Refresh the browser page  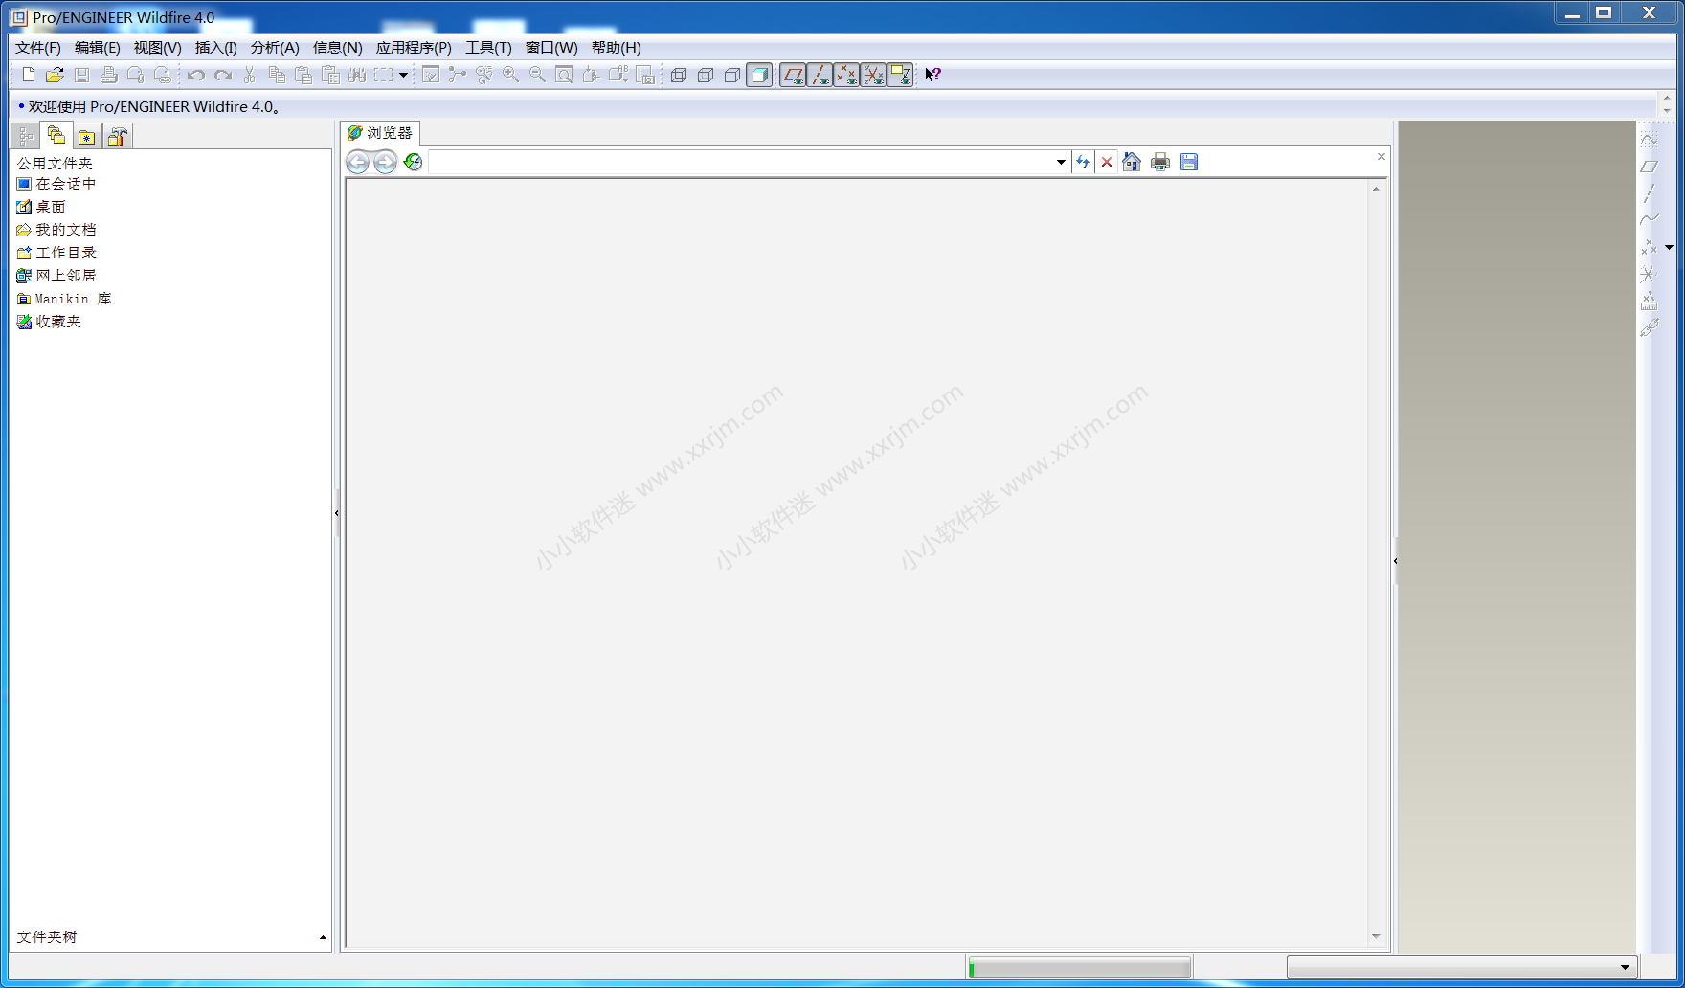coord(1083,162)
